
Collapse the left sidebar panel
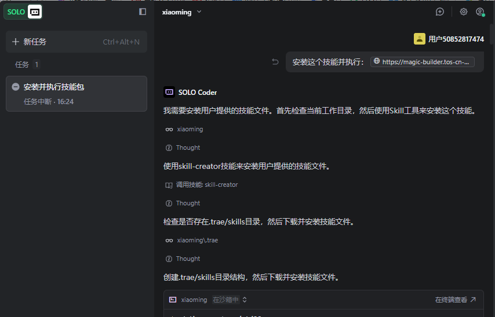[x=143, y=12]
